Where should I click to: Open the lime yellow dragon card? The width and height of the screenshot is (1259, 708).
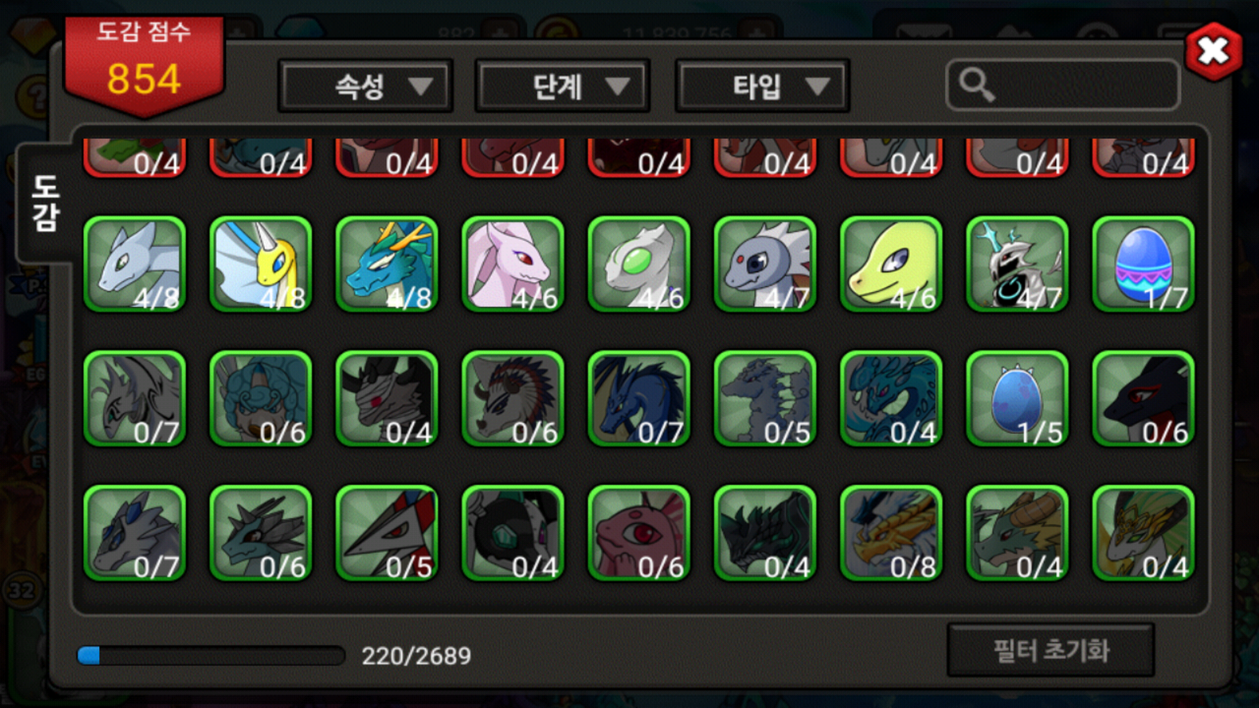[891, 264]
